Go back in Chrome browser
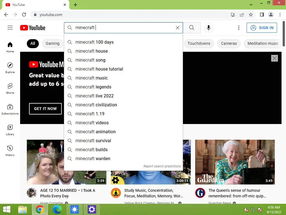This screenshot has width=286, height=215. coord(6,15)
